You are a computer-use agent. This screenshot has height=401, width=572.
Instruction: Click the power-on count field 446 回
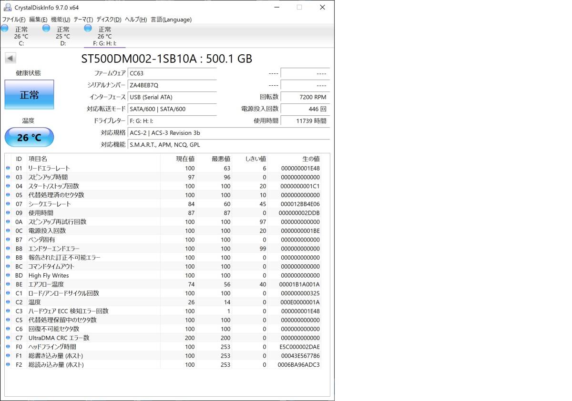coord(305,109)
